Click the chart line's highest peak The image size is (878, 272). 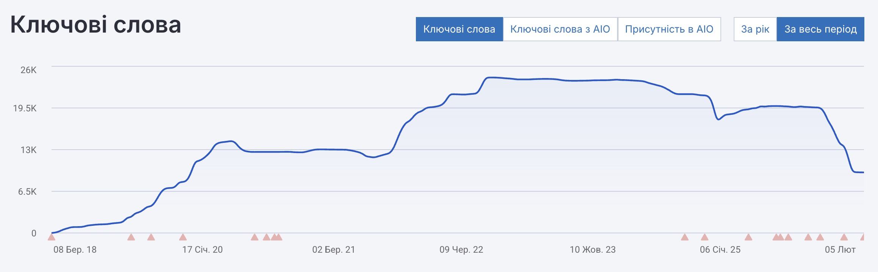(x=489, y=78)
